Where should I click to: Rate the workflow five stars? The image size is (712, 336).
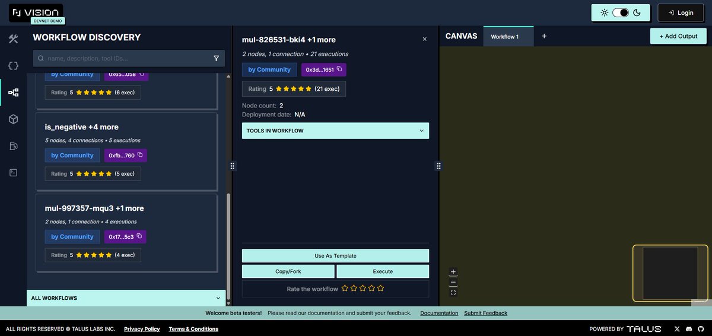(x=380, y=289)
